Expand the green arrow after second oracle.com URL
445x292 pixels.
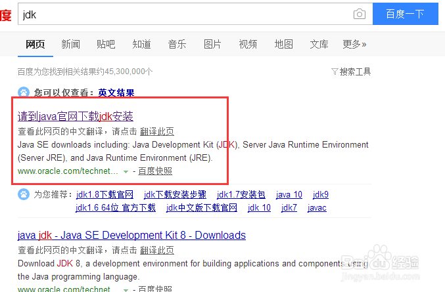click(126, 290)
